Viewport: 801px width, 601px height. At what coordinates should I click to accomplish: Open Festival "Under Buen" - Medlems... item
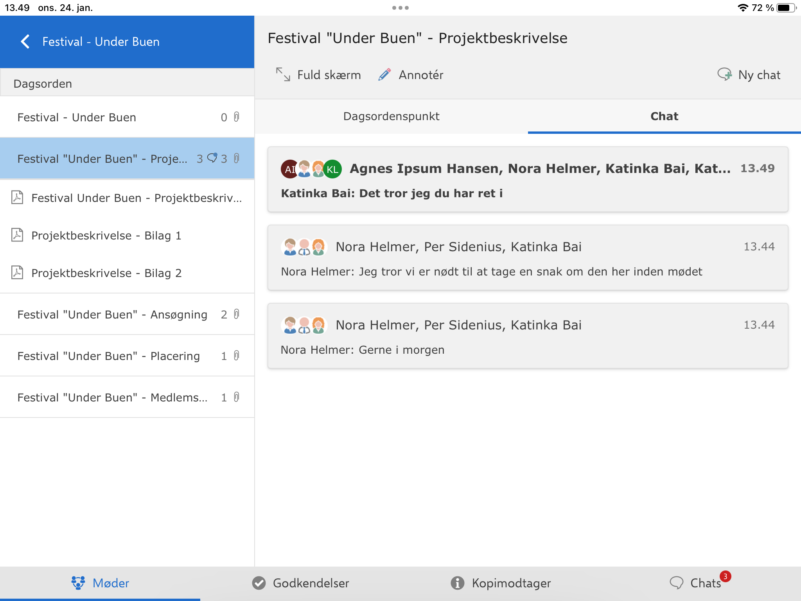(x=127, y=397)
